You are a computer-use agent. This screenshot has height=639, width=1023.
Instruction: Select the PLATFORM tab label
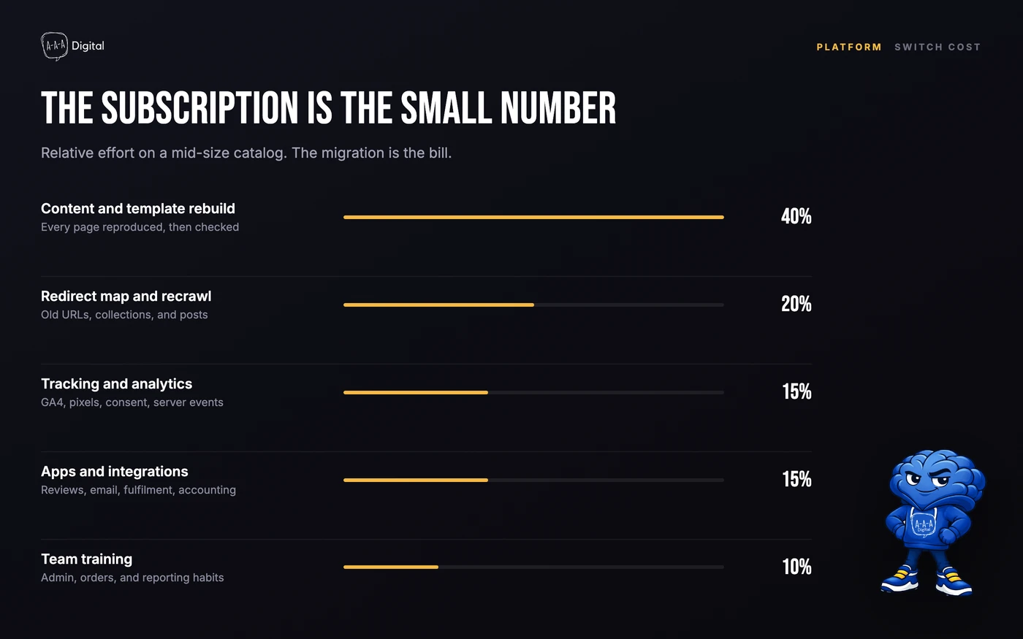[849, 47]
